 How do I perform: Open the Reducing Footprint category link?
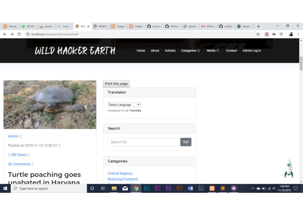tap(123, 179)
